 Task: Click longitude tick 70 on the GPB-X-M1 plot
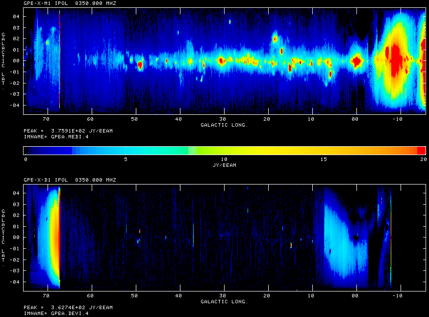[x=46, y=119]
